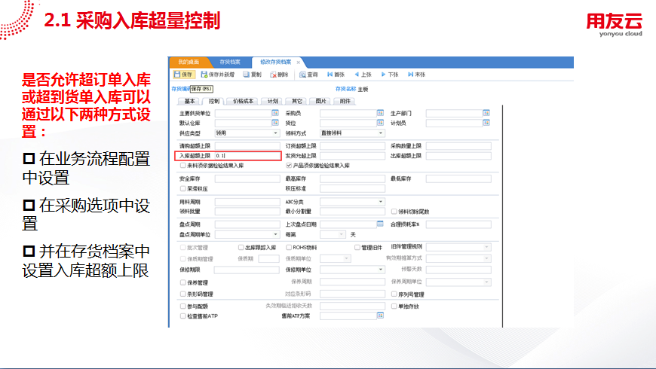Click the 最小分割量 input field
Screen dimensions: 656x369
coord(352,211)
